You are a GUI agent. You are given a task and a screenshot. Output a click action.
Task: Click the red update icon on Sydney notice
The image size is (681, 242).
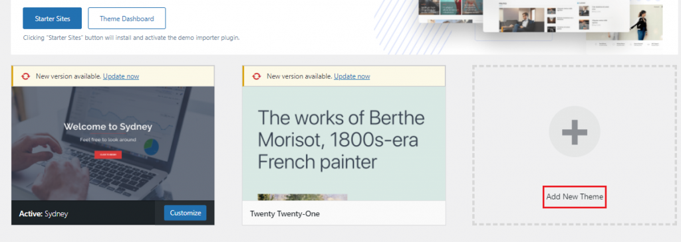(26, 76)
